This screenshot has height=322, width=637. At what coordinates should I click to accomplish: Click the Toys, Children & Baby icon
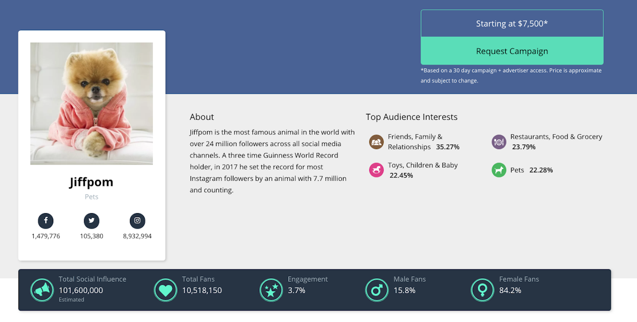point(376,170)
